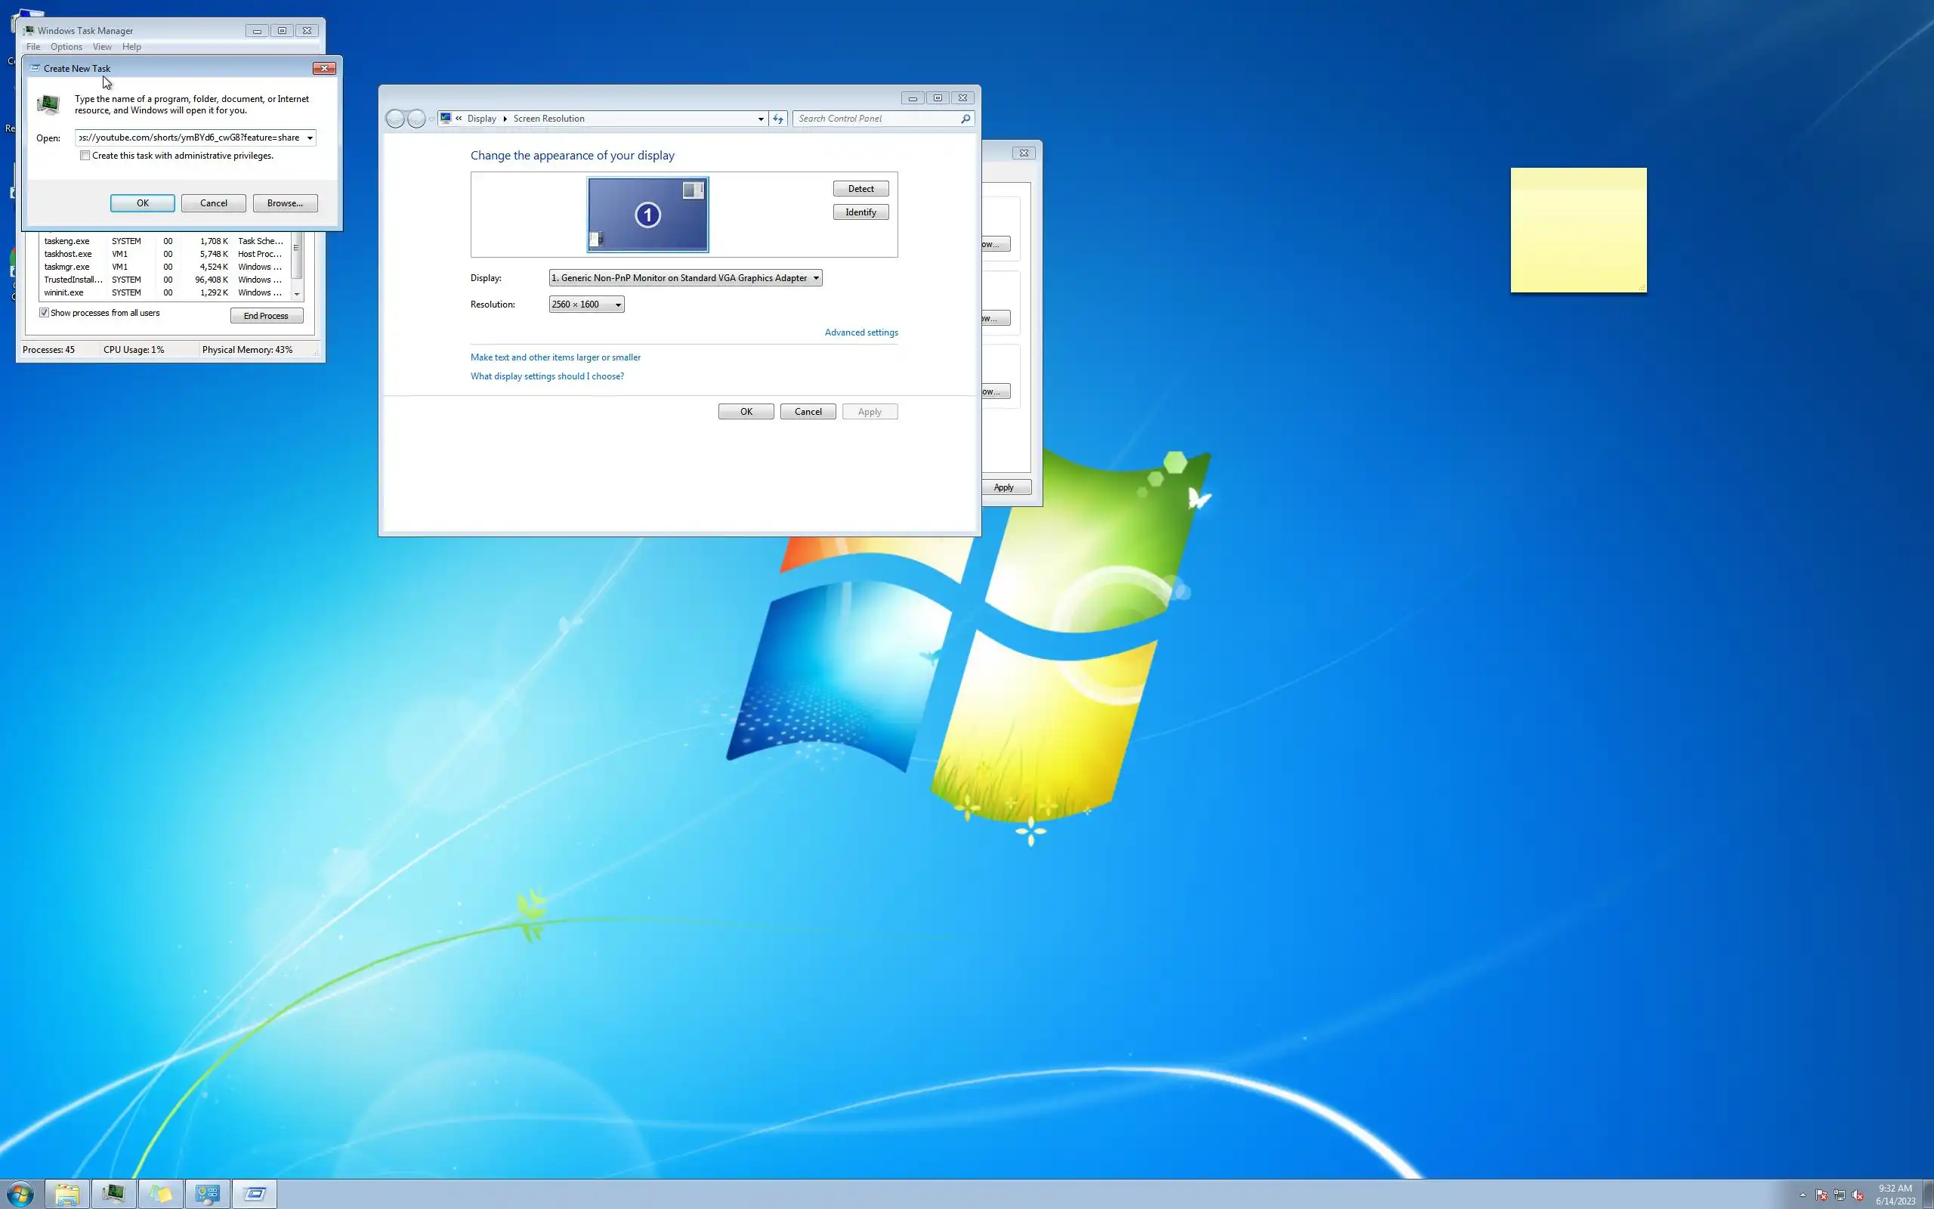Open Advanced settings link
The image size is (1934, 1209).
[x=860, y=332]
